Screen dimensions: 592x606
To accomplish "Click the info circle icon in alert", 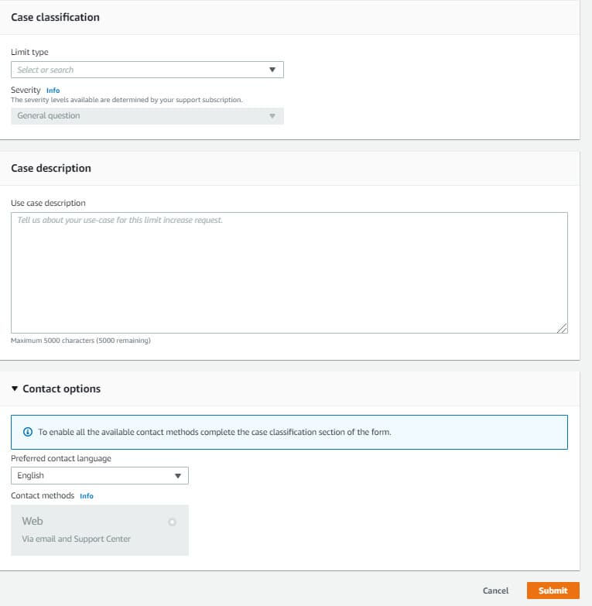I will click(x=28, y=432).
